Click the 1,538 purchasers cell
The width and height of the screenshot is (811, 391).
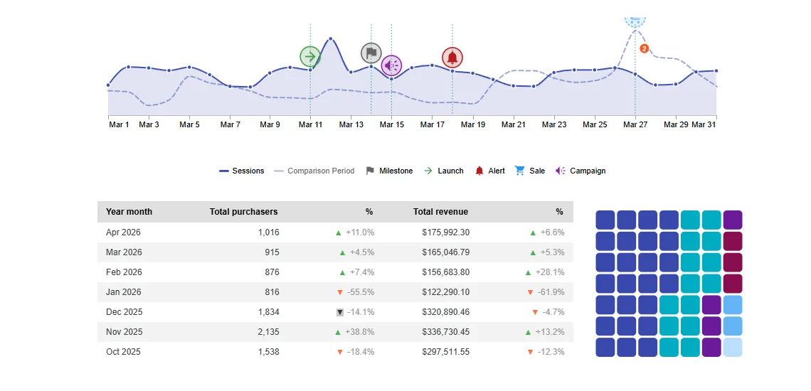tap(268, 352)
